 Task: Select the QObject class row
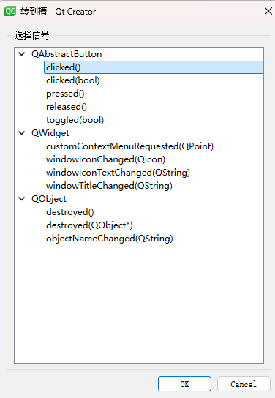[49, 199]
